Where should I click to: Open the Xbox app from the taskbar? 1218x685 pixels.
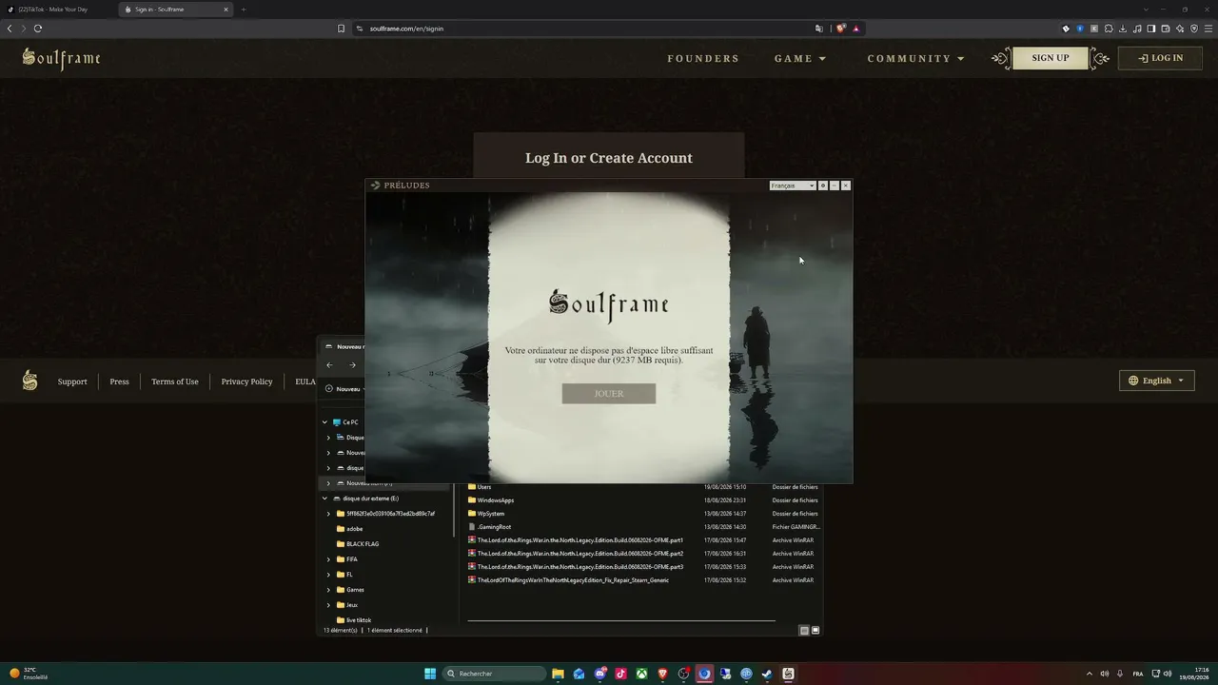642,674
